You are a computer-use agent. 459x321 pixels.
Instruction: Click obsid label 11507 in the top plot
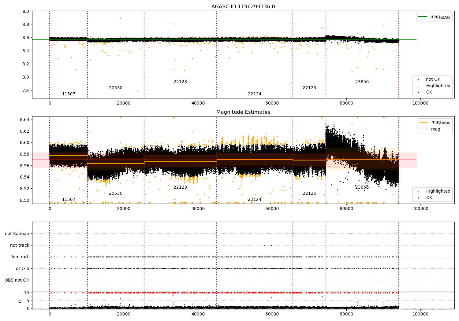tap(69, 94)
